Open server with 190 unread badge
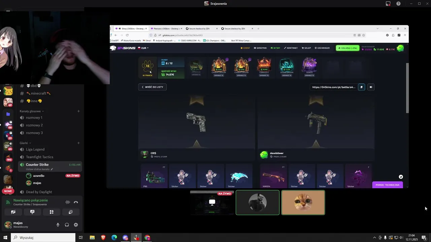431x242 pixels. tap(8, 157)
